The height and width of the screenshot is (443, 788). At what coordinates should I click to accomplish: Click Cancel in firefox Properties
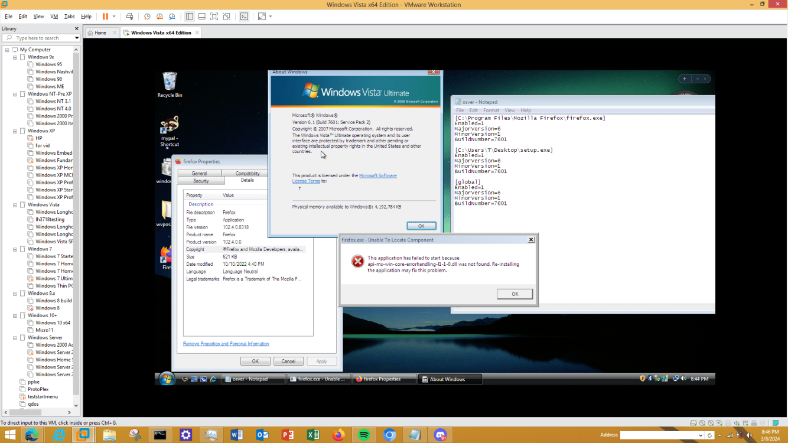[x=288, y=361]
